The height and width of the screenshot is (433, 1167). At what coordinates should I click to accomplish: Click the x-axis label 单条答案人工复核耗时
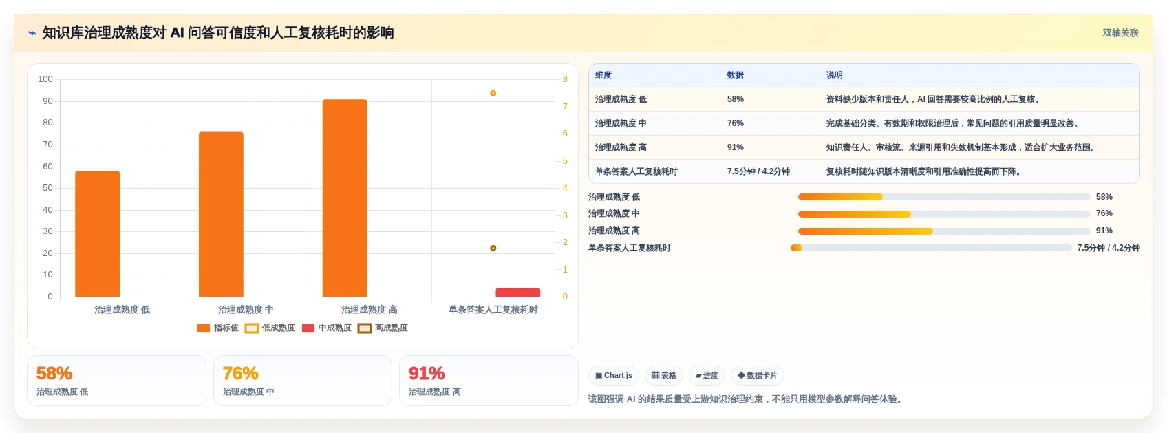coord(493,310)
